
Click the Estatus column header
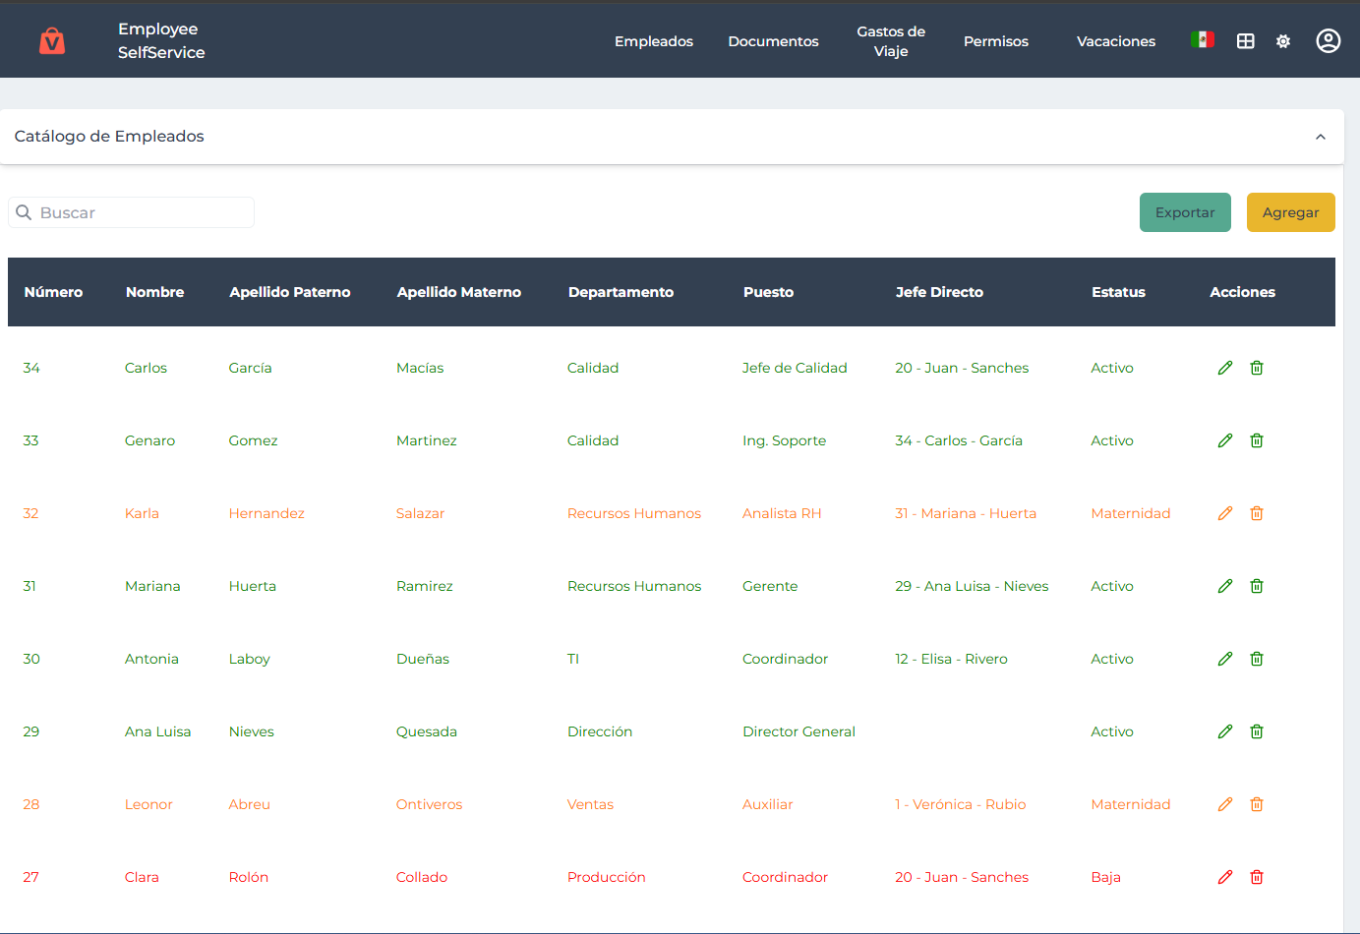coord(1118,292)
